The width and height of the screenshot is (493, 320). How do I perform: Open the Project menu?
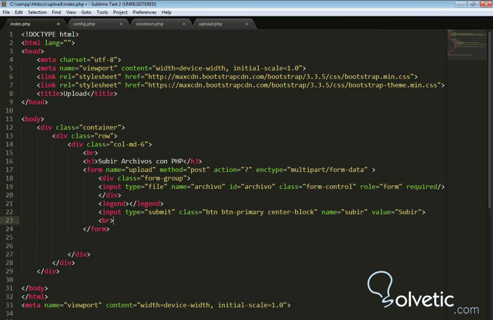(x=120, y=12)
